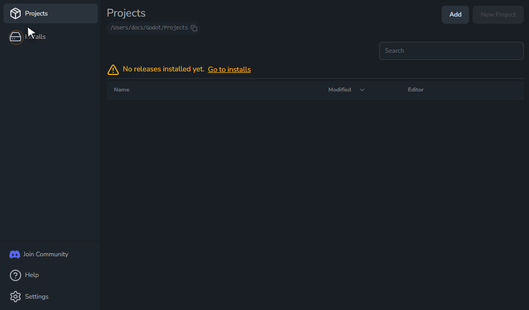Open the Help menu item
Screen dimensions: 529x310
[32, 275]
